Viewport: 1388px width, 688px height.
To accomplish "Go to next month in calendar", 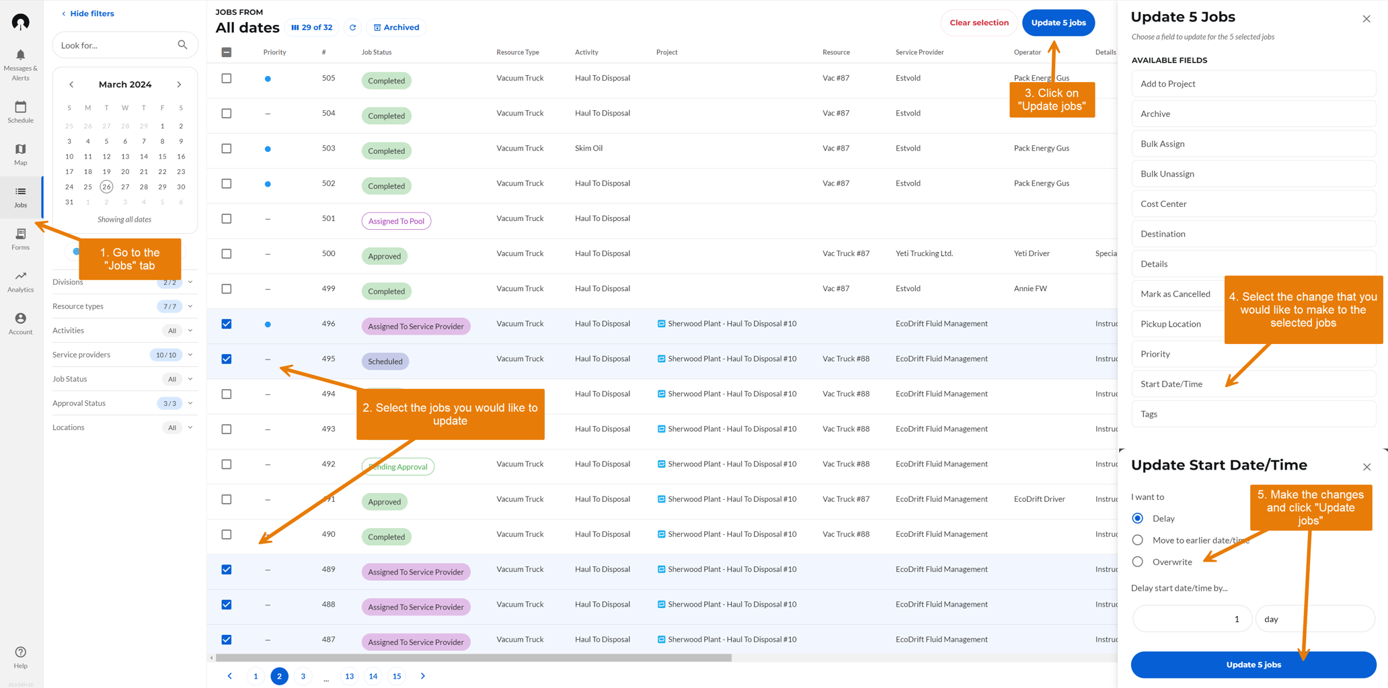I will click(179, 85).
